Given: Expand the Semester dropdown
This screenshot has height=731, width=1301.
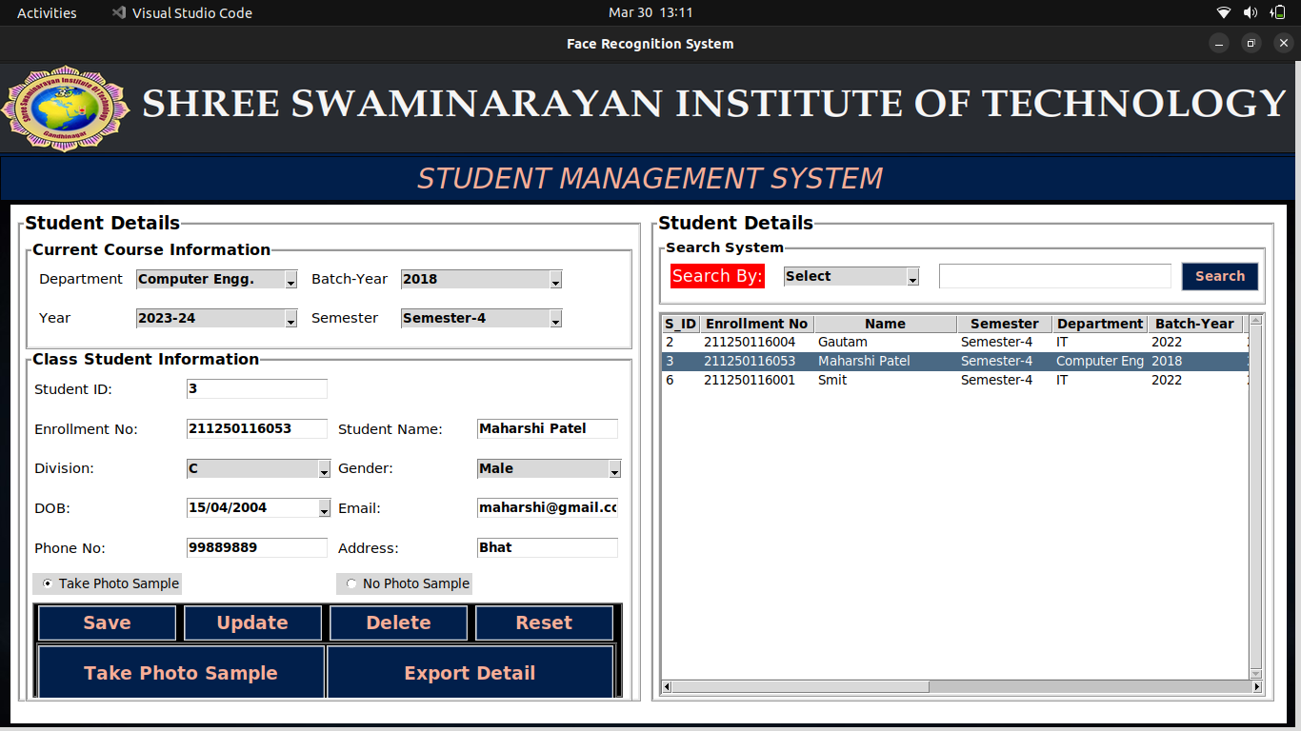Looking at the screenshot, I should 481,318.
